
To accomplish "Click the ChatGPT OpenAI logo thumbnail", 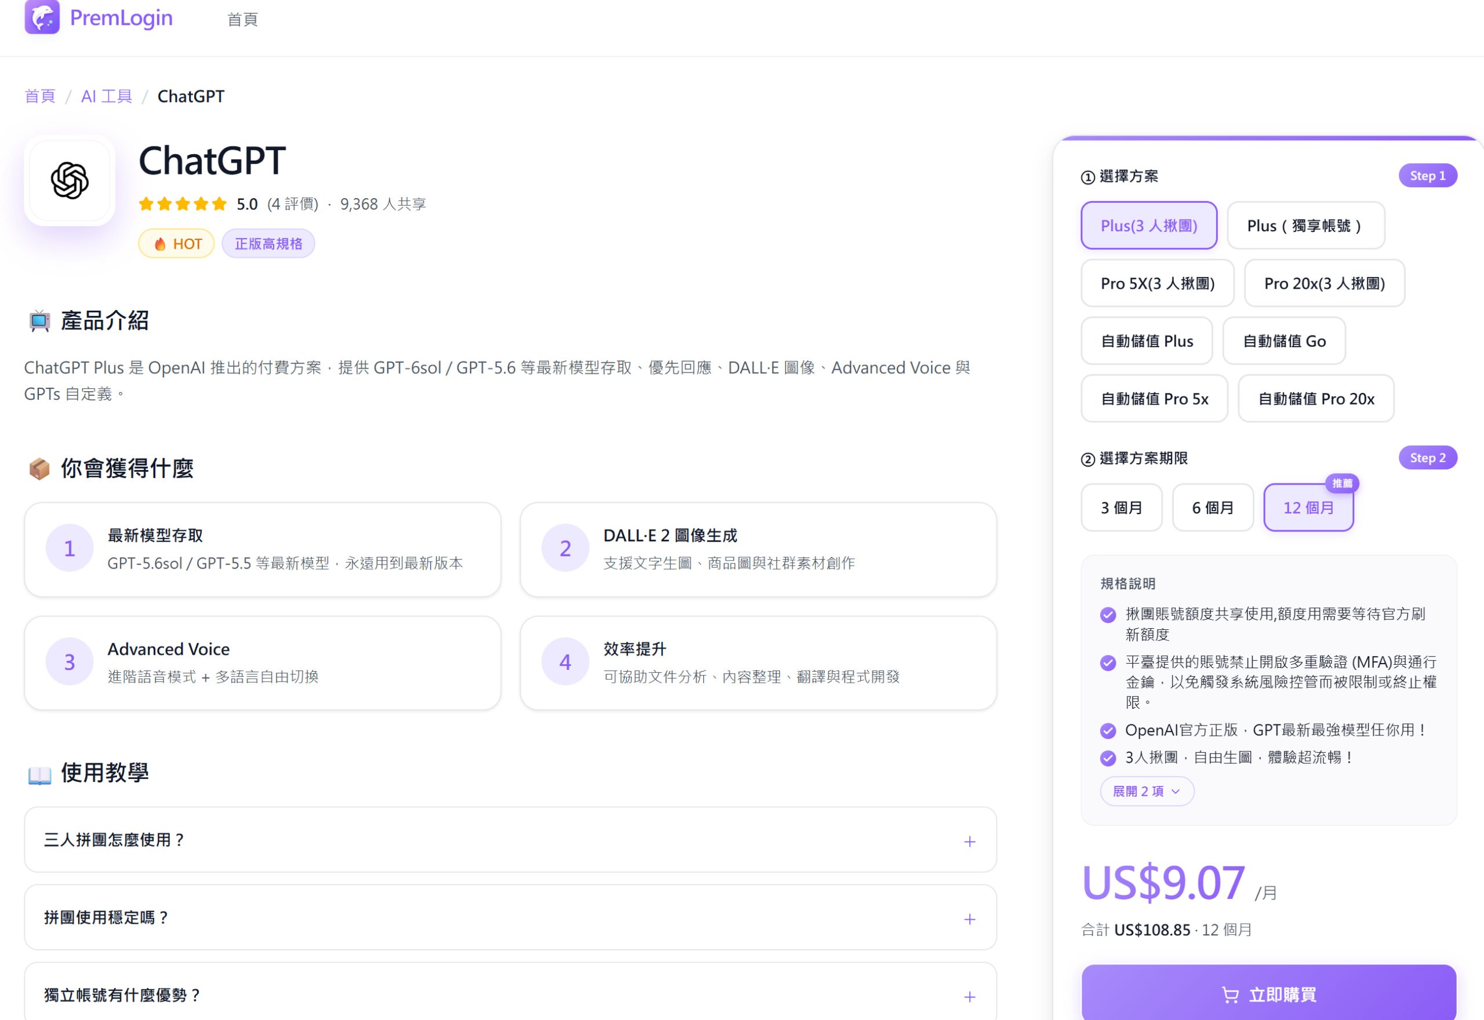I will (70, 180).
